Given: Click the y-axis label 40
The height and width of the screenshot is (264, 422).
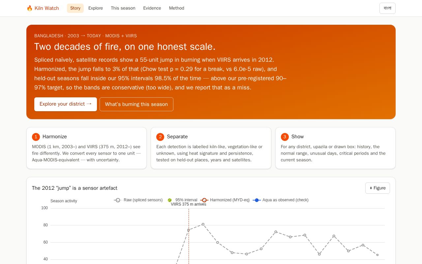Looking at the screenshot, I should [45, 259].
